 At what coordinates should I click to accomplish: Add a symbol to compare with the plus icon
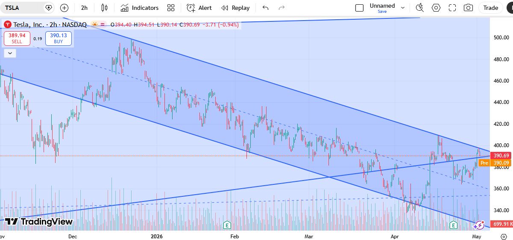(x=64, y=8)
